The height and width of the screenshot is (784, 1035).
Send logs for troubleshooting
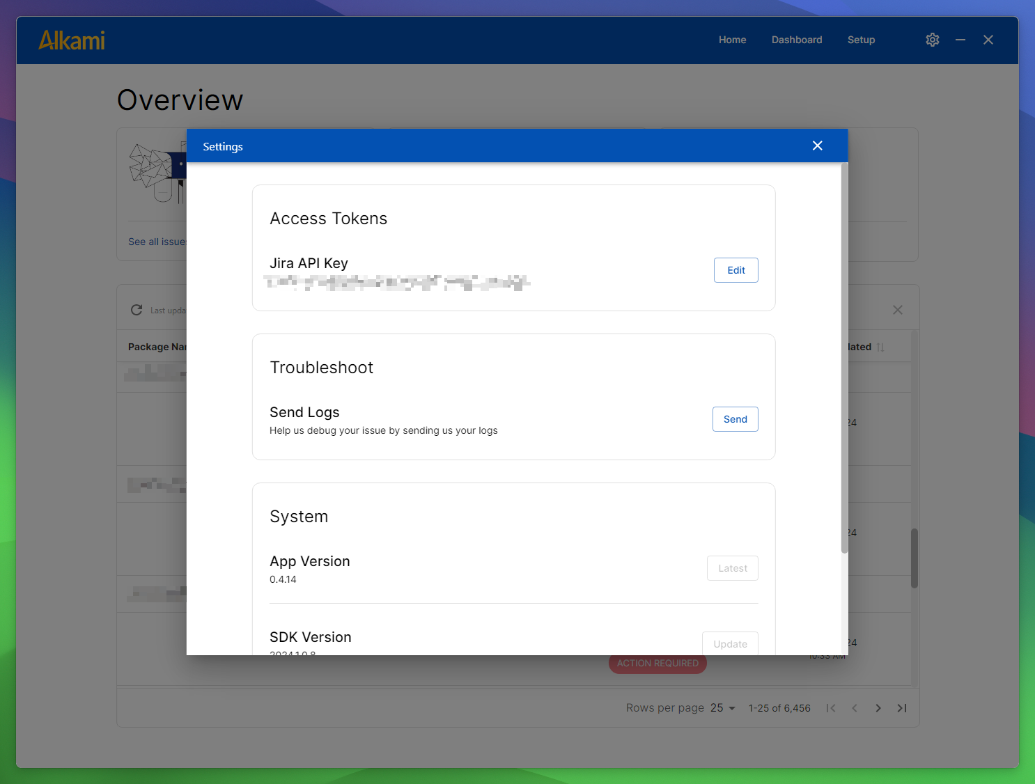tap(736, 419)
